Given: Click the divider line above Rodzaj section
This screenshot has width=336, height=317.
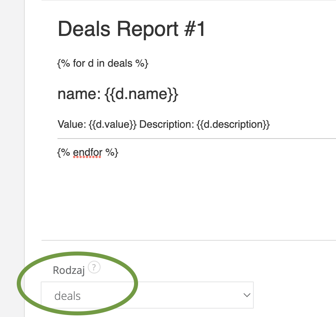Looking at the screenshot, I should tap(188, 240).
